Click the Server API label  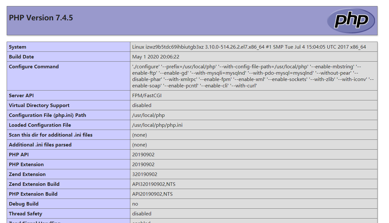pos(21,96)
